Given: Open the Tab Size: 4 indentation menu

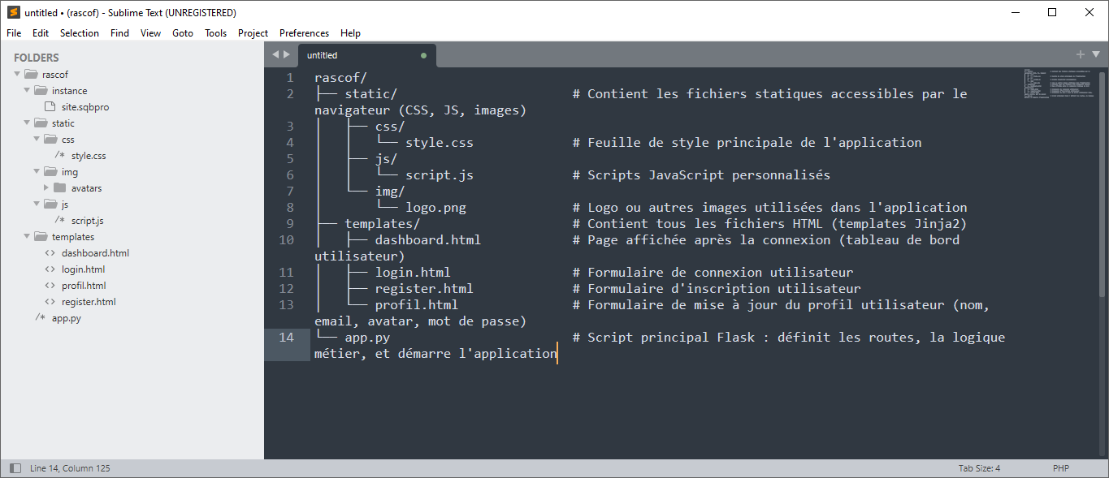Looking at the screenshot, I should coord(979,468).
